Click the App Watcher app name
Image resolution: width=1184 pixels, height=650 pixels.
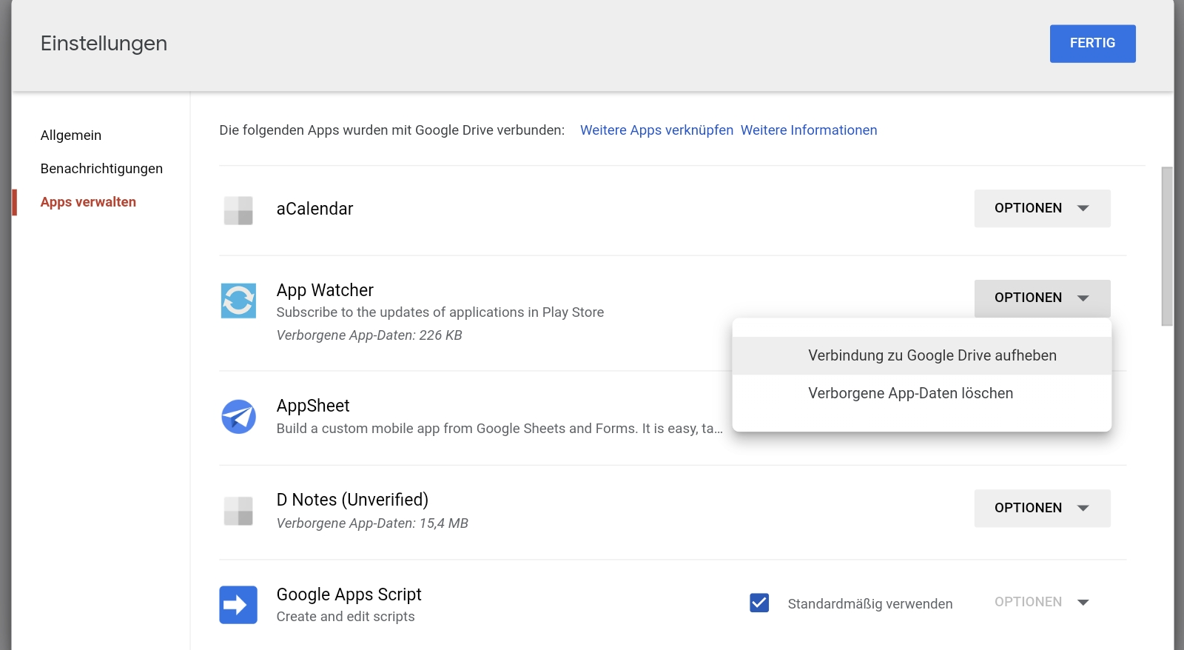coord(325,290)
